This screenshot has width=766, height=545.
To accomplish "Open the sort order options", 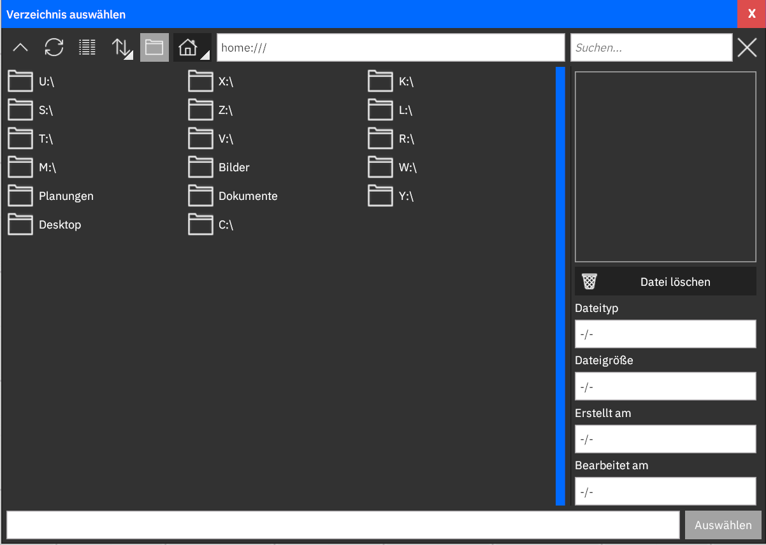I will point(121,48).
